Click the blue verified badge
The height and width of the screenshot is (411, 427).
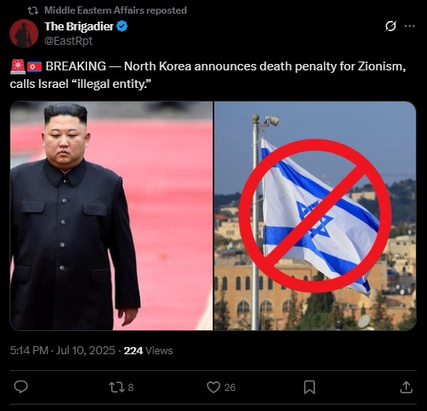point(122,26)
